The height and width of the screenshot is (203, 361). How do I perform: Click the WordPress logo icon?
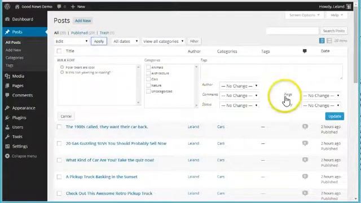[7, 6]
